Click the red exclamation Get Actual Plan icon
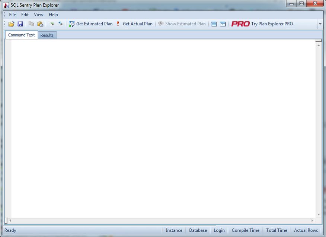Viewport: 326px width, 237px height. click(118, 24)
